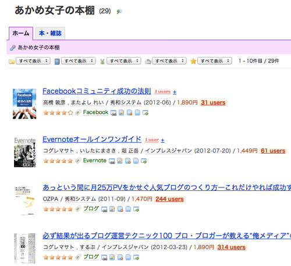Image resolution: width=291 pixels, height=266 pixels.
Task: Open the book status すべて表示 dropdown
Action: pos(79,61)
